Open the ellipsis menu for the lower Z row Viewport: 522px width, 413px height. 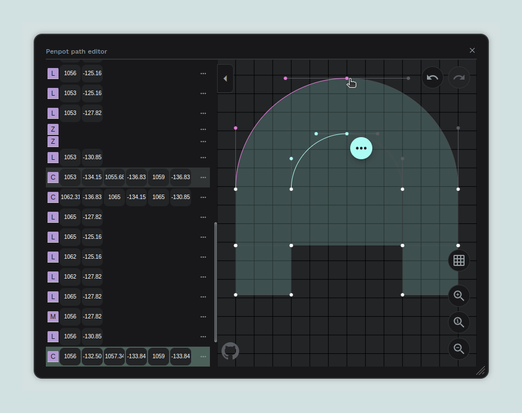203,142
